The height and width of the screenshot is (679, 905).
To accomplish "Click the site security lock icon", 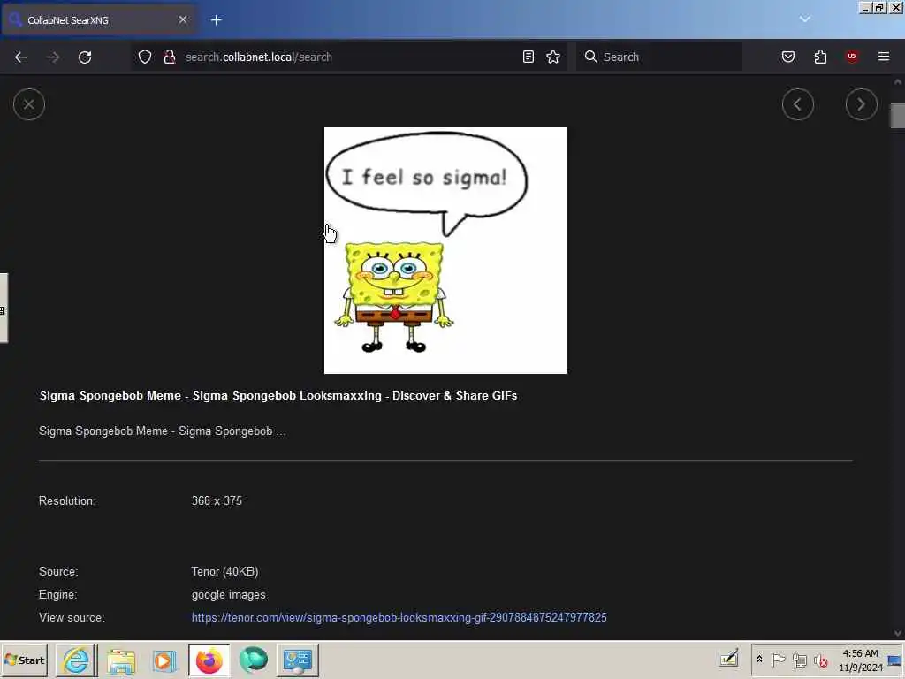I will [x=169, y=57].
